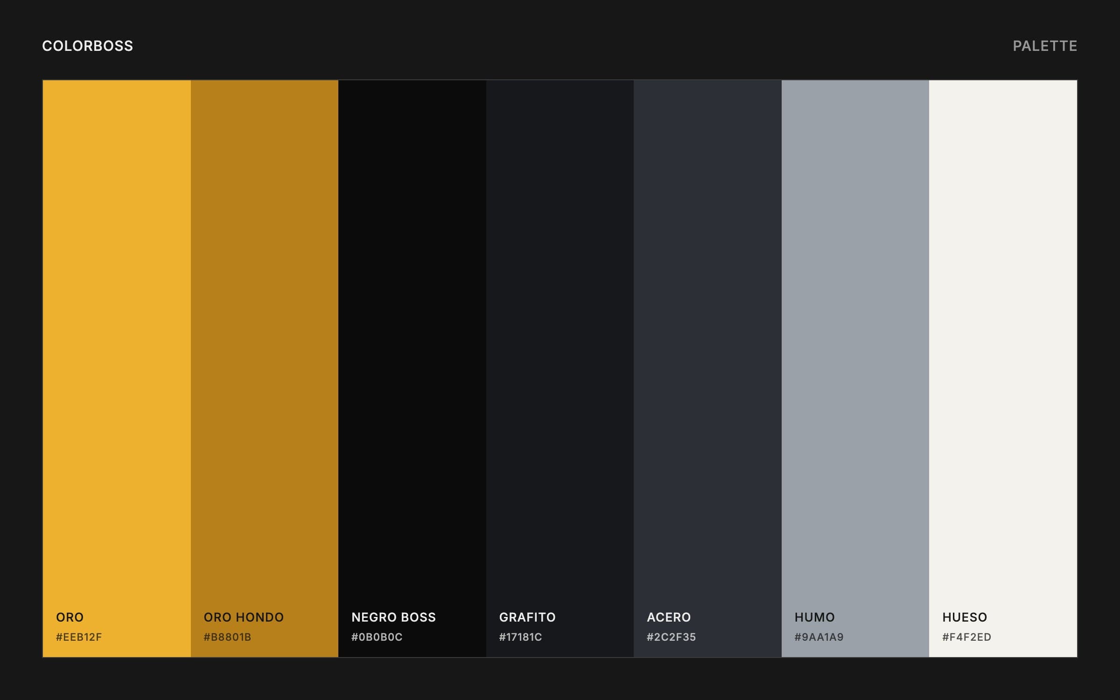Select the hex code #0B0B0C
1120x700 pixels.
click(x=377, y=637)
